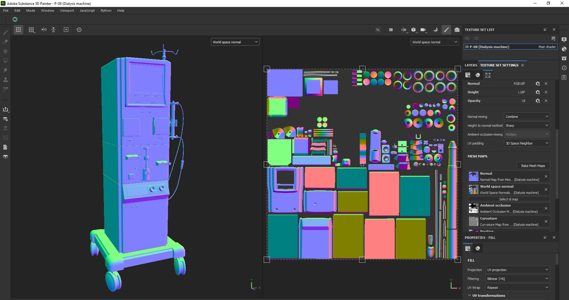Click the bake mesh maps sidebar icon

[x=5, y=119]
